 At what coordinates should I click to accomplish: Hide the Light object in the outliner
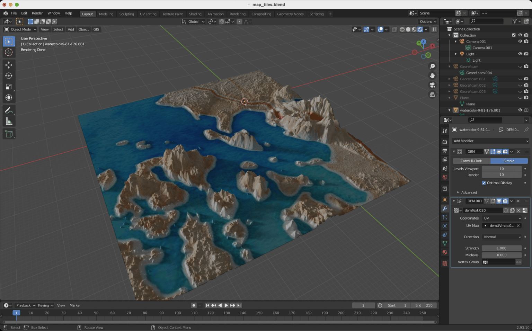tap(520, 54)
